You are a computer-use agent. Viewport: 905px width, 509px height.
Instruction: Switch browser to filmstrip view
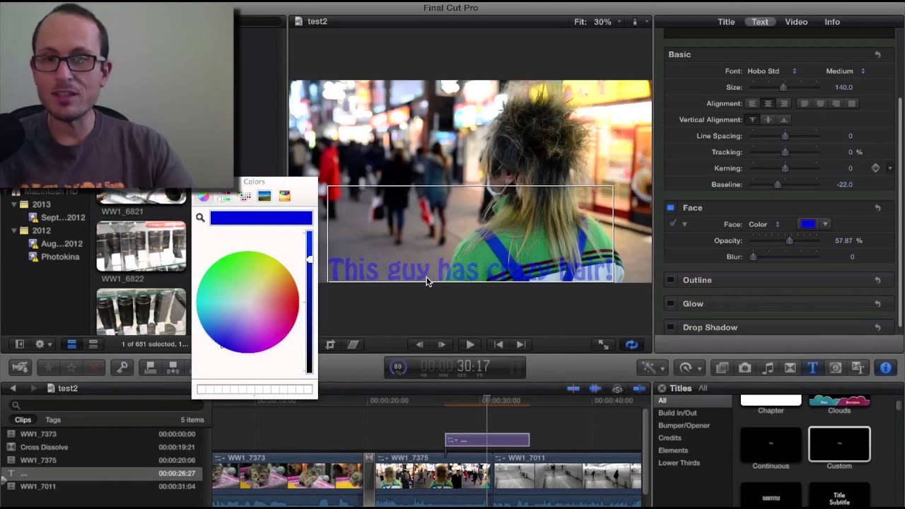point(71,344)
